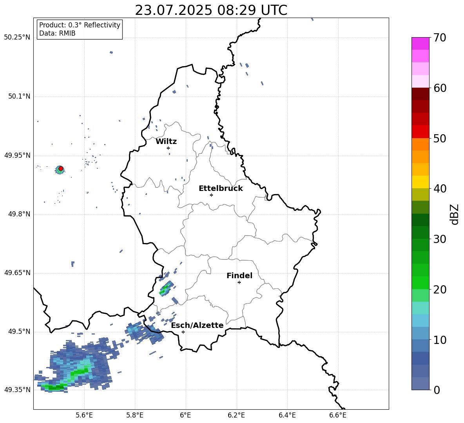Click the Ettelbruck station cross marker

(211, 195)
